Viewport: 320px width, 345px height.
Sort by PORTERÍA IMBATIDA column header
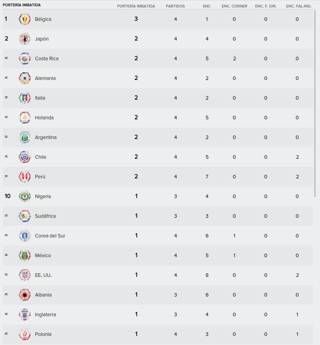[x=136, y=6]
